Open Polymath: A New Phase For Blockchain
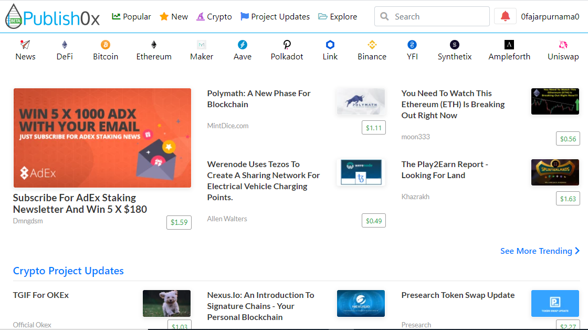Image resolution: width=588 pixels, height=330 pixels. tap(259, 99)
